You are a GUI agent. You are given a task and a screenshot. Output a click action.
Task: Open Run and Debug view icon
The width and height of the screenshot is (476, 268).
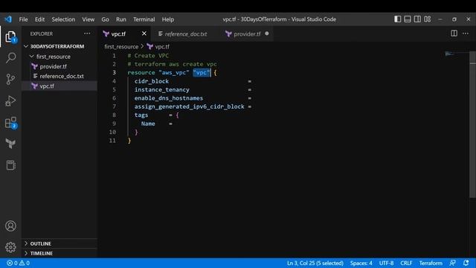tap(10, 101)
